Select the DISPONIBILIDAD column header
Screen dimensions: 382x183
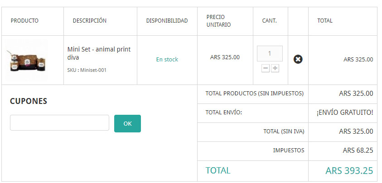pos(167,21)
